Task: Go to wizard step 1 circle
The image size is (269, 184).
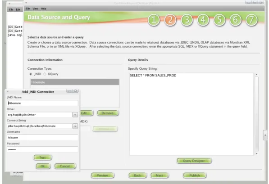Action: coord(154,20)
